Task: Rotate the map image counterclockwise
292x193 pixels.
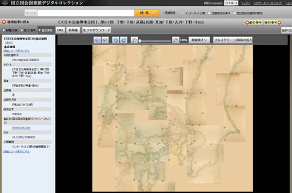Action: (116, 40)
